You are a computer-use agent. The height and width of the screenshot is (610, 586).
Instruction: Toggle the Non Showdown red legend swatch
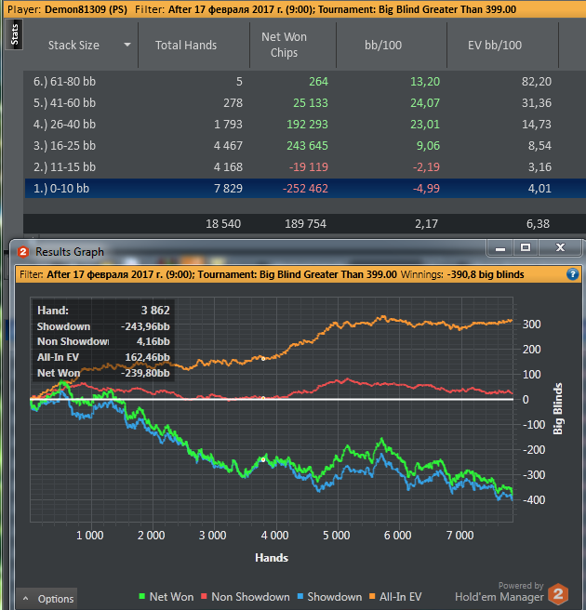[x=204, y=596]
